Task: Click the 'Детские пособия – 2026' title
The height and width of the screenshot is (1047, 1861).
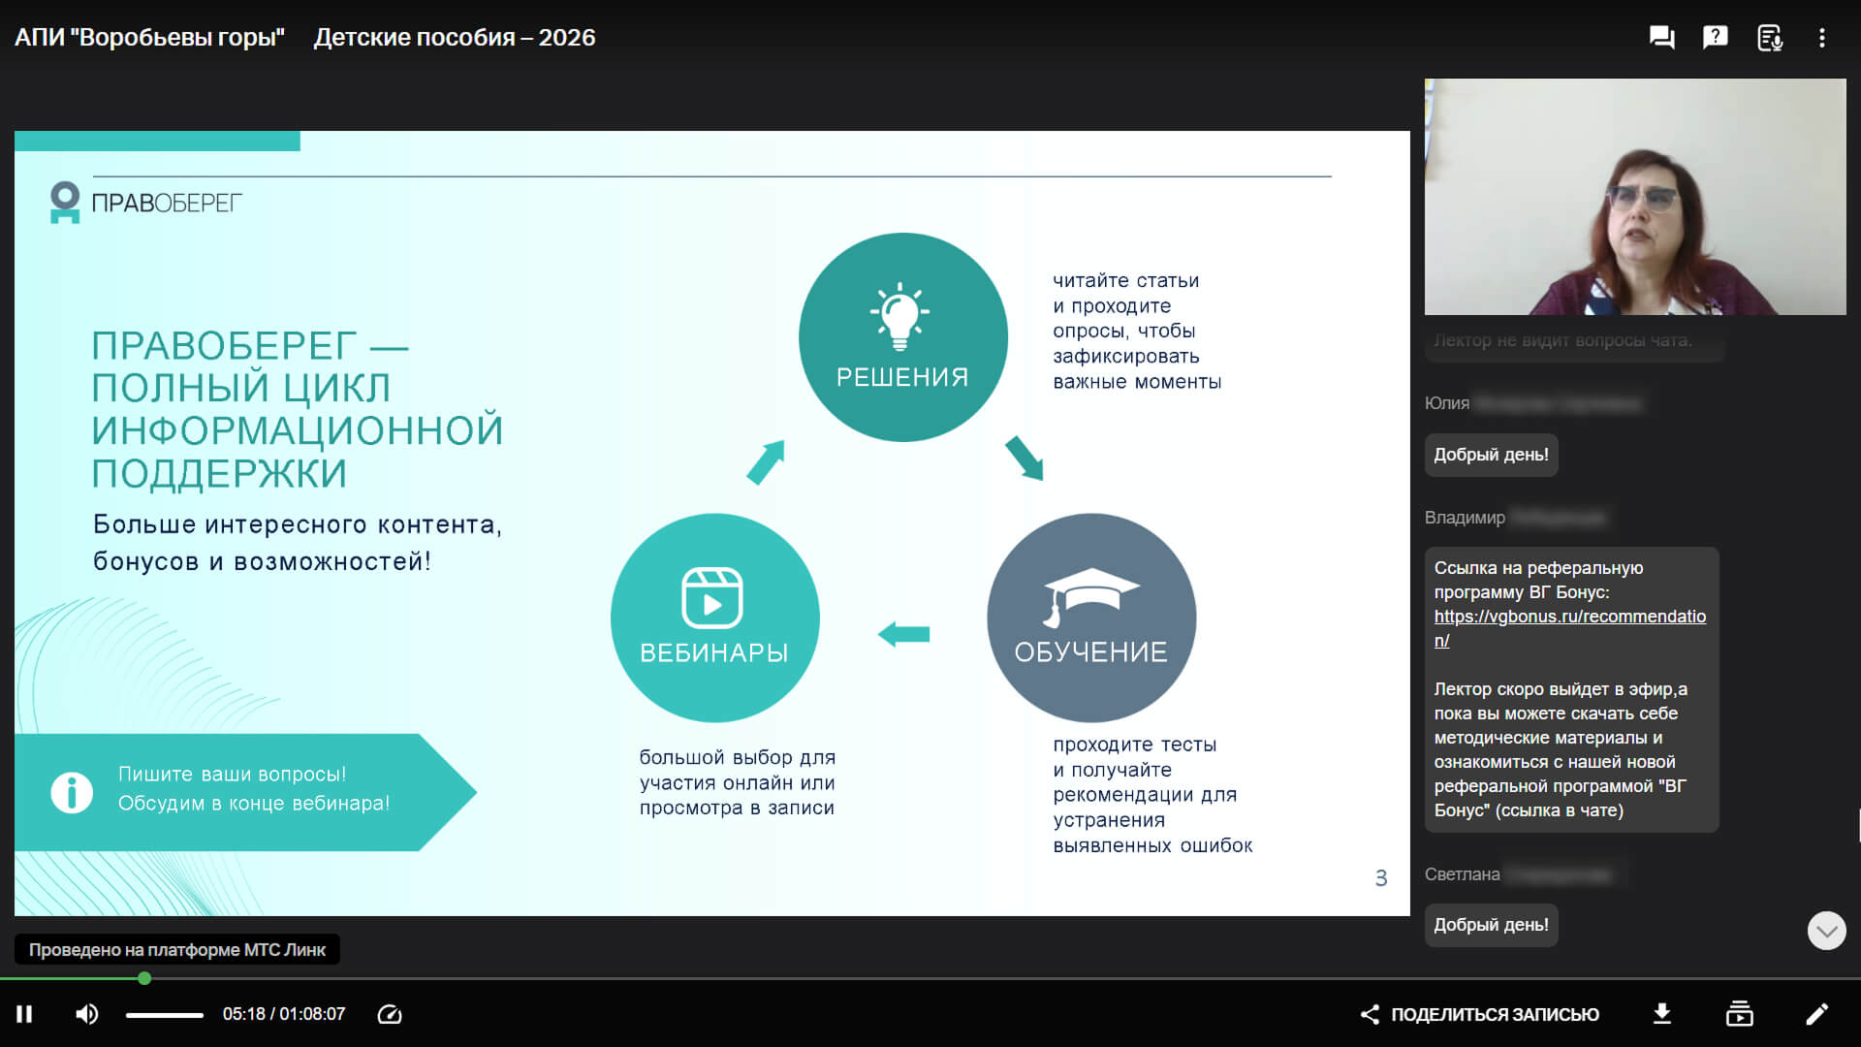Action: click(x=454, y=38)
